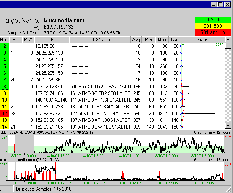Viewport: 233px width, 193px height.
Task: Click IP address 157.130.232.1
Action: [49, 87]
